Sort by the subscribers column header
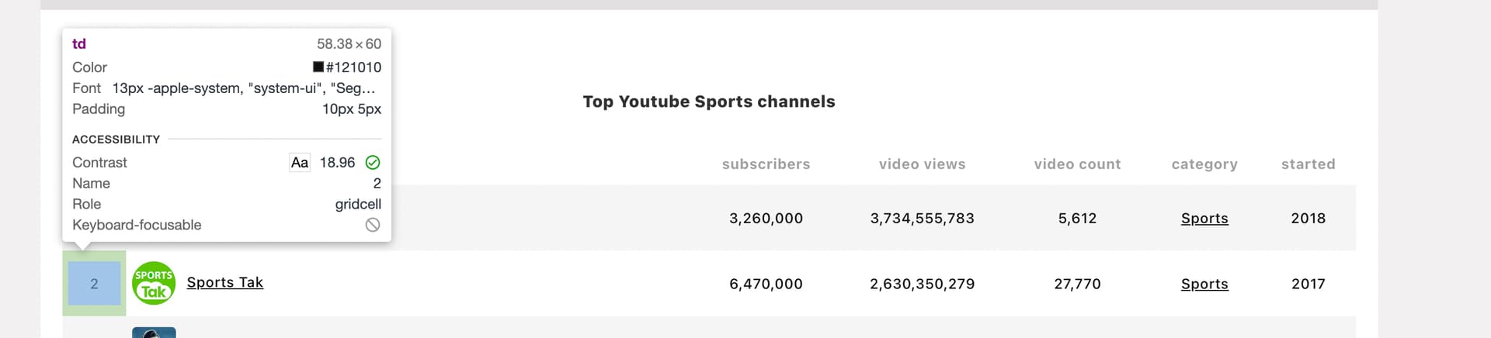This screenshot has height=338, width=1491. (766, 164)
